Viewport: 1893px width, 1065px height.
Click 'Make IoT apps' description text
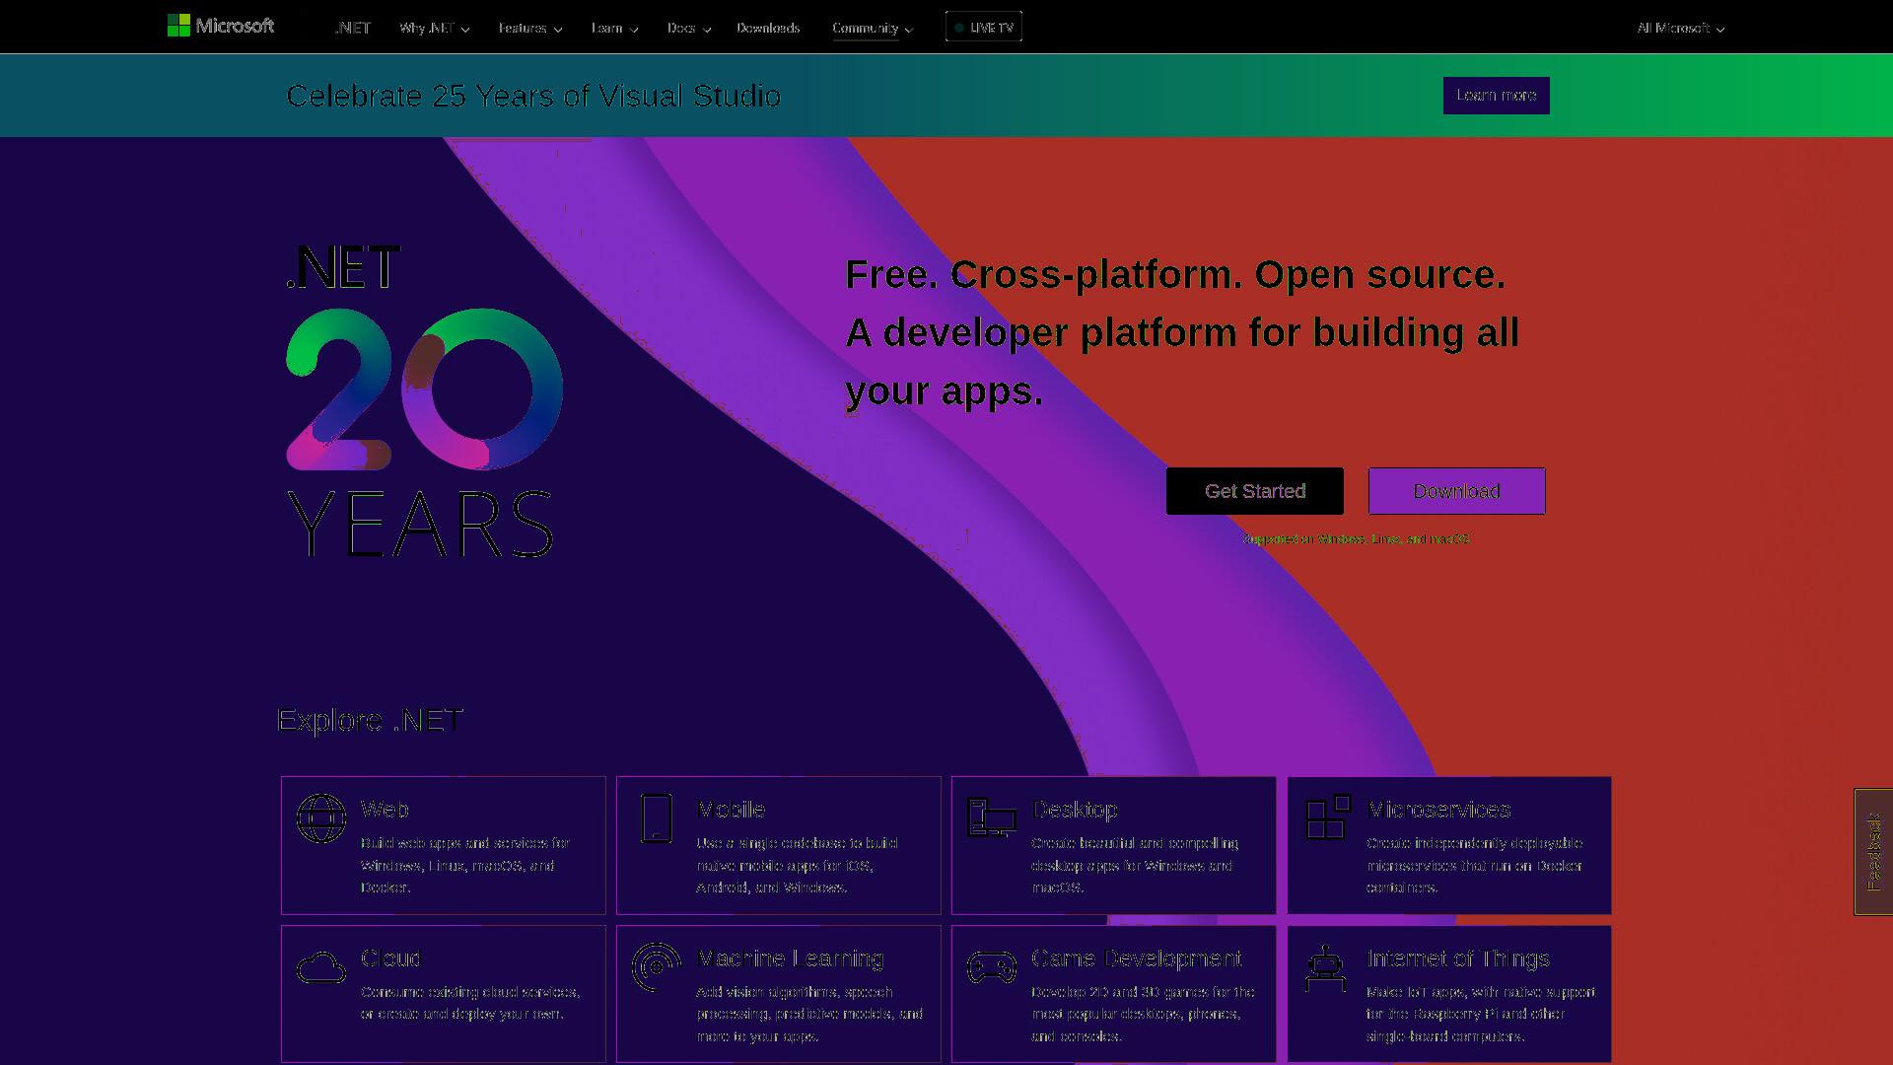(1481, 1014)
